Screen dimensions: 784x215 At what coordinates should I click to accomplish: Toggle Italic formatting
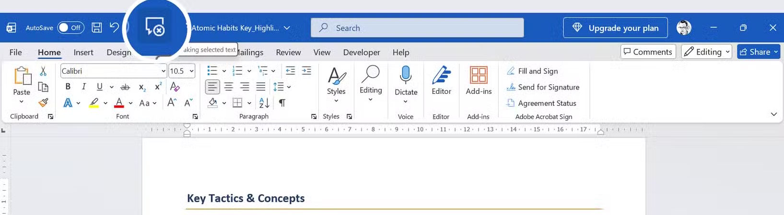[83, 87]
